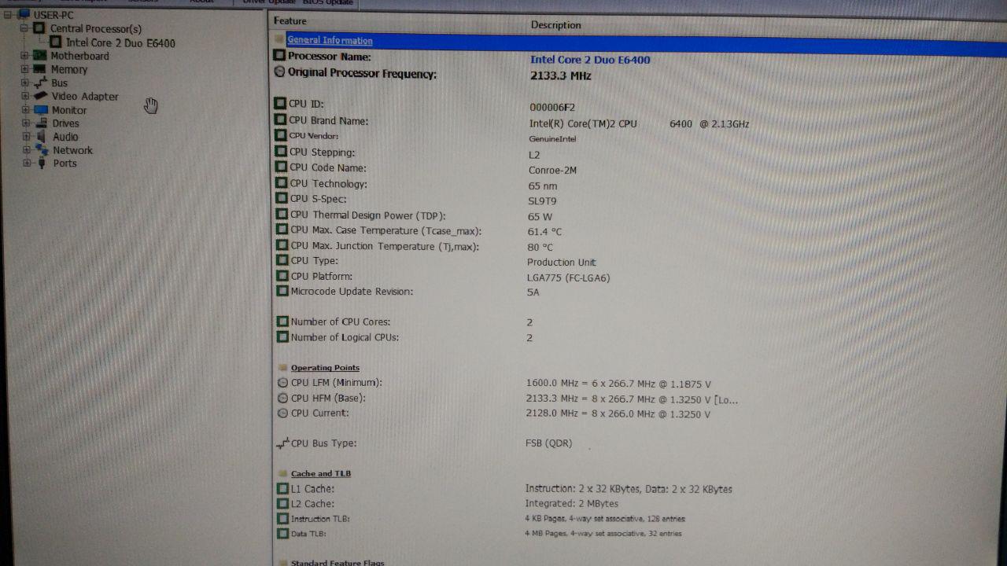Select the highlighted General Information section heading
1007x566 pixels.
tap(330, 40)
